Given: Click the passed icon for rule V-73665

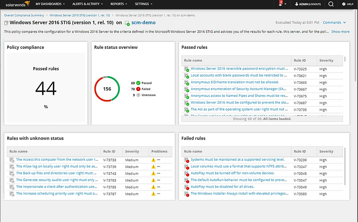Looking at the screenshot, I should pos(187,82).
